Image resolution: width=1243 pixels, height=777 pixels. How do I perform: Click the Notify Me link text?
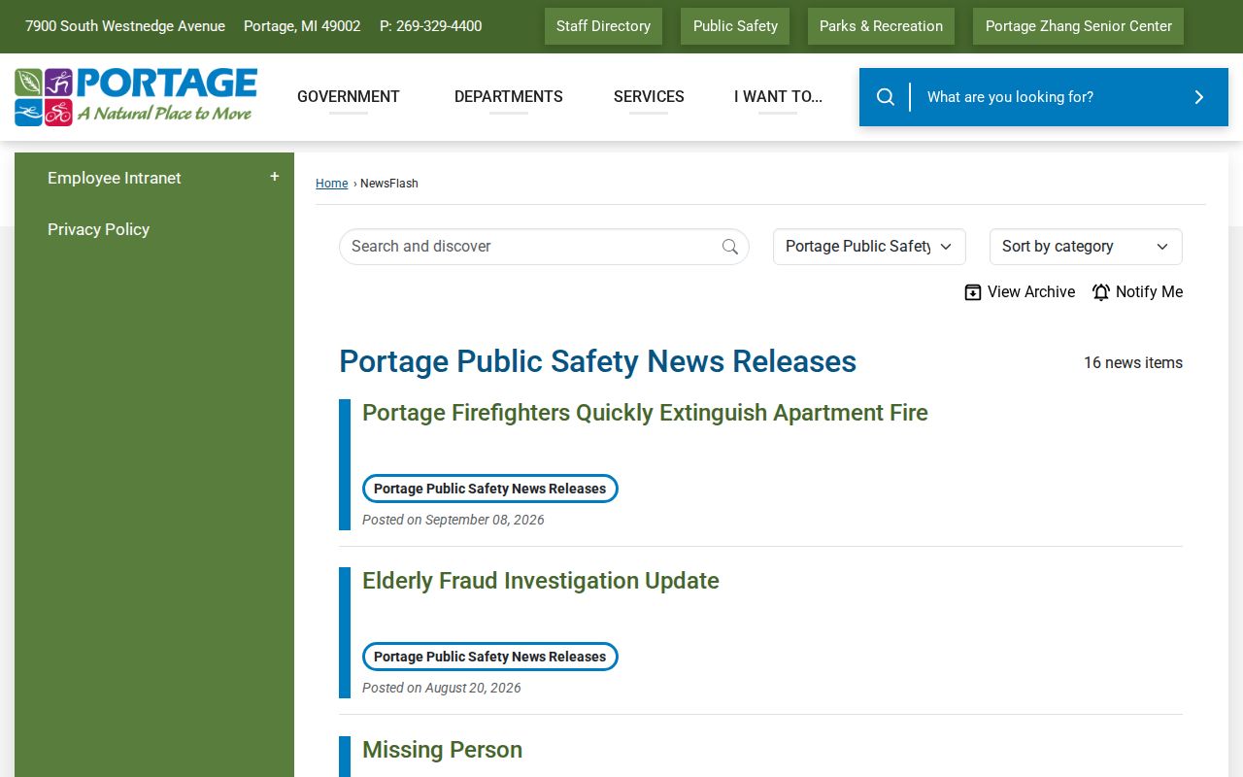click(x=1149, y=292)
